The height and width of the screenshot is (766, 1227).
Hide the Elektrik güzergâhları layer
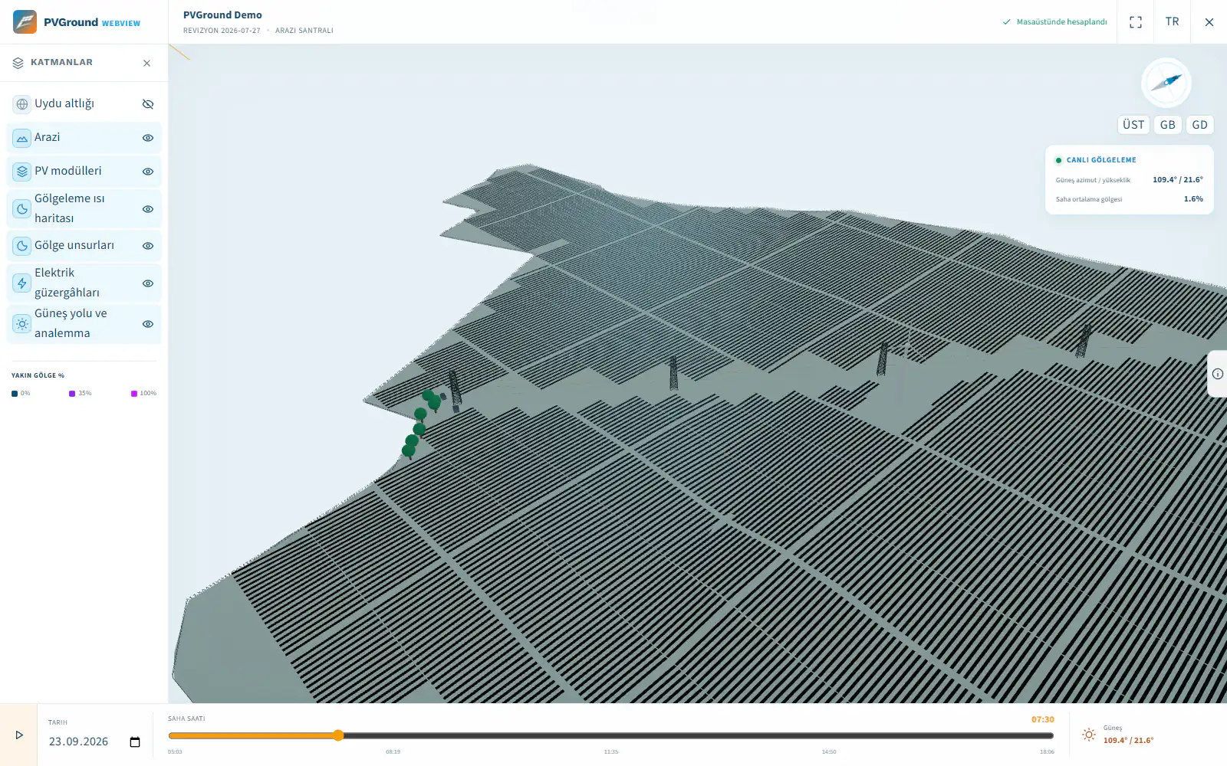[148, 283]
